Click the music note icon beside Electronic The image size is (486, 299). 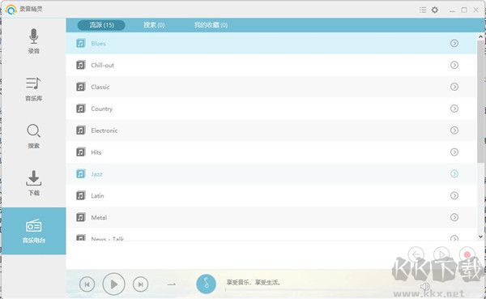click(x=80, y=130)
